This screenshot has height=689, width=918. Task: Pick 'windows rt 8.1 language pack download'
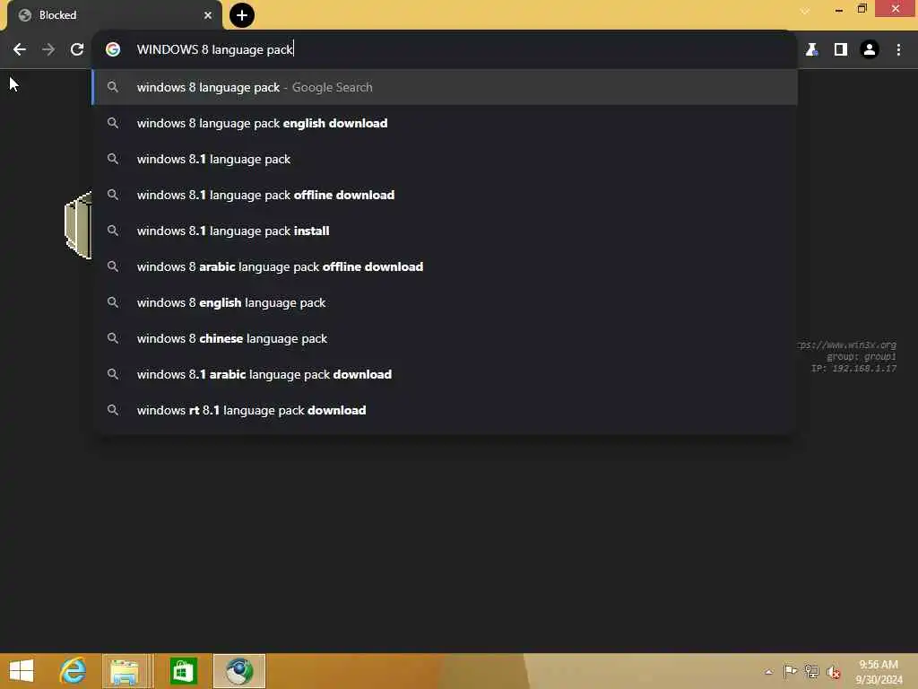tap(445, 410)
